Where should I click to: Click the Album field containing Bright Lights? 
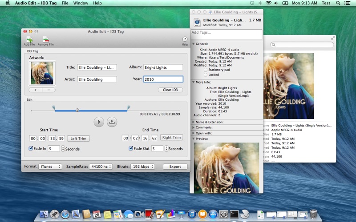click(163, 67)
